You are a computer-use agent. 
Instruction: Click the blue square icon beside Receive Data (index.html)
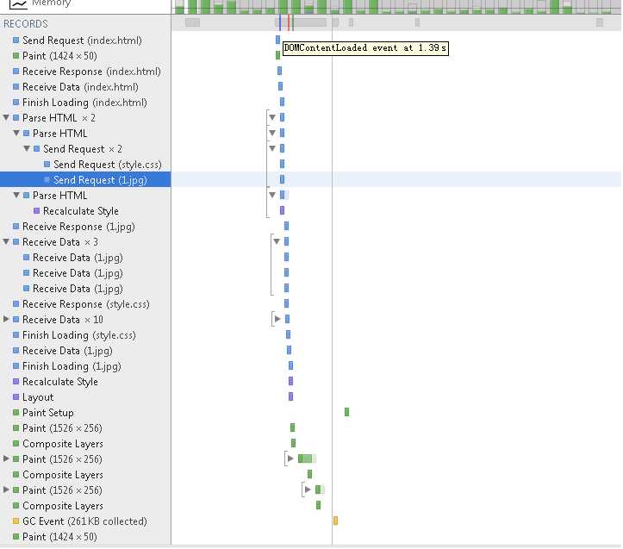(16, 87)
